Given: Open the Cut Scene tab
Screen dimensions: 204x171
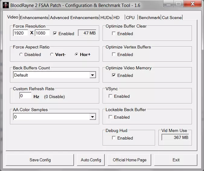Looking at the screenshot, I should pos(172,18).
